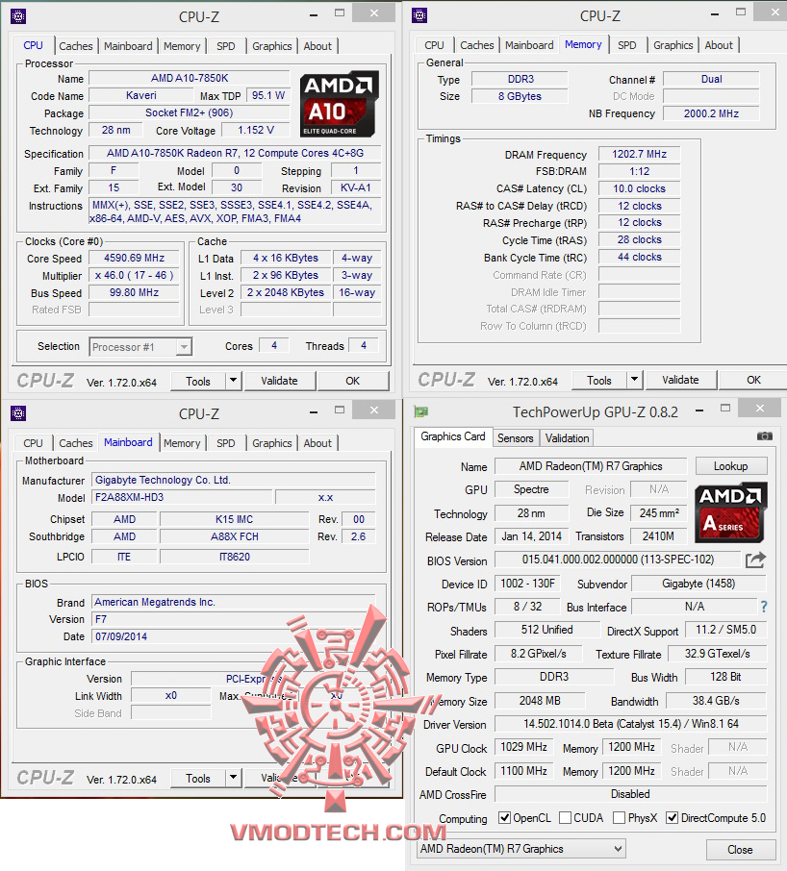Click the AMD A10 processor logo
The width and height of the screenshot is (787, 871).
pos(339,104)
